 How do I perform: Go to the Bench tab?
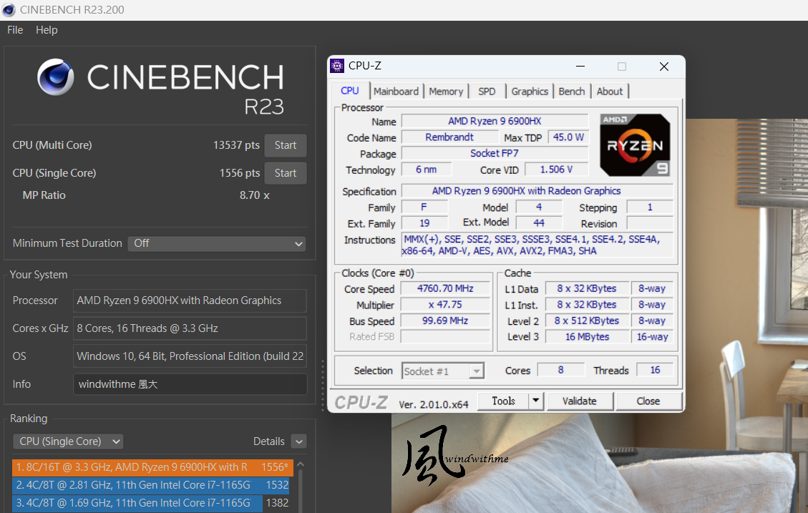(571, 92)
